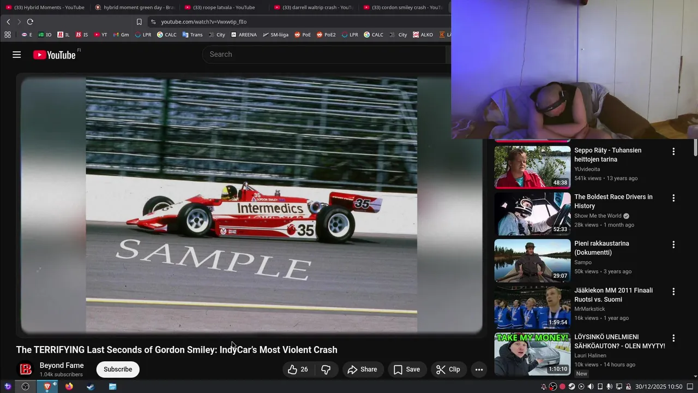This screenshot has width=698, height=393.
Task: Open the SM-liiga bookmark
Action: 275,34
